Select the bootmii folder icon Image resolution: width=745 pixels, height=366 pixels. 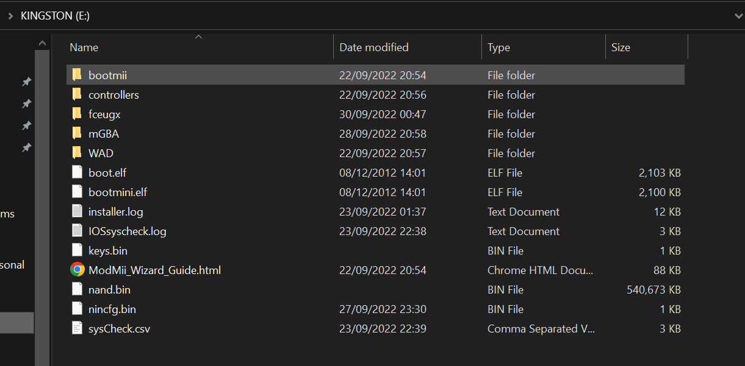77,75
